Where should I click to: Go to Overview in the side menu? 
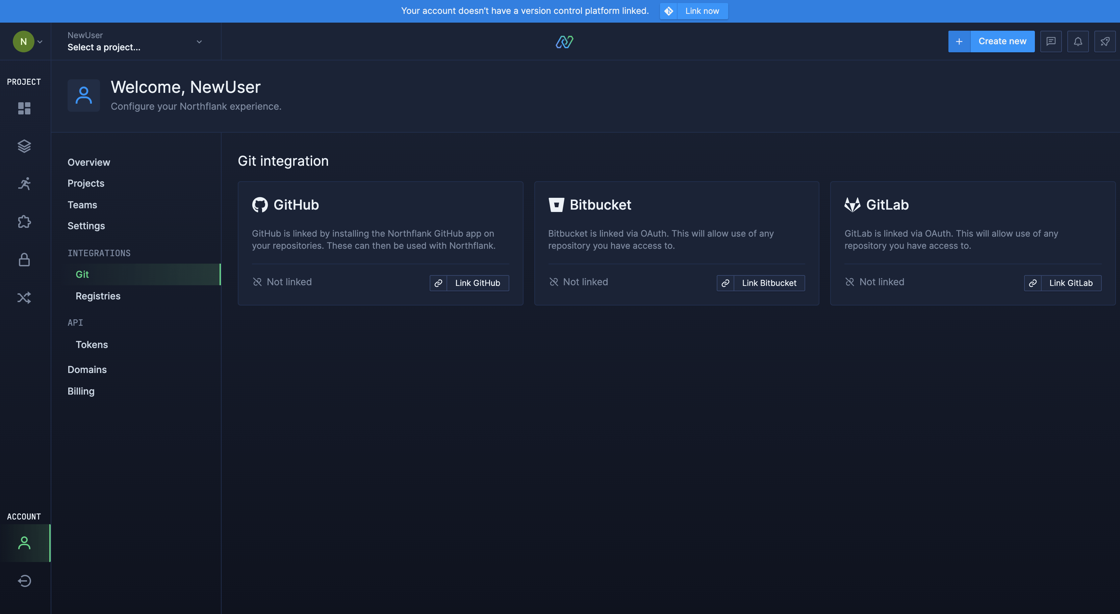point(89,162)
